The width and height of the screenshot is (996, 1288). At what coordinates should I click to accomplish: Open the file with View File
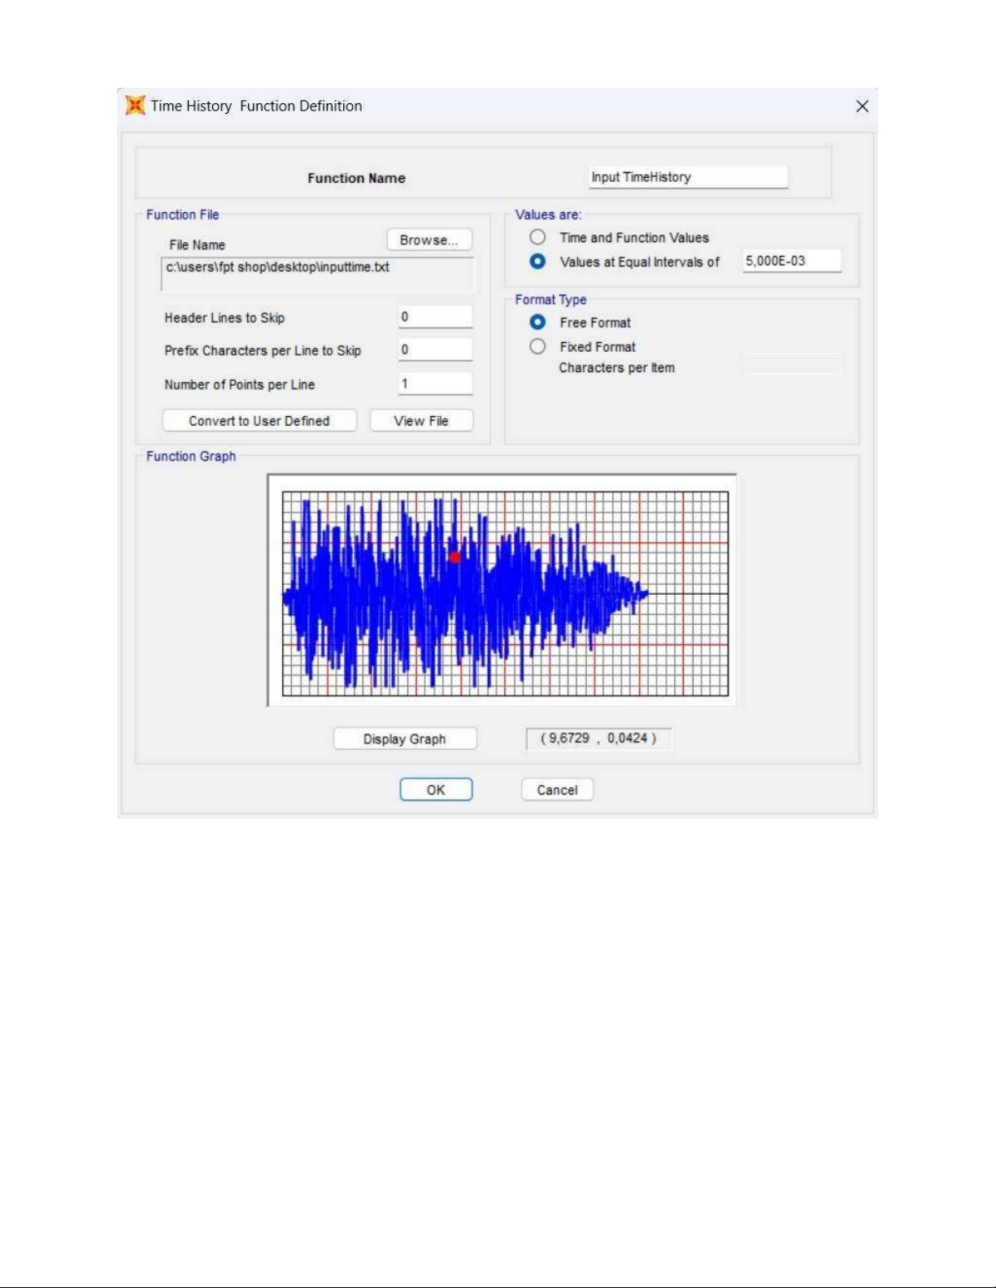tap(421, 421)
